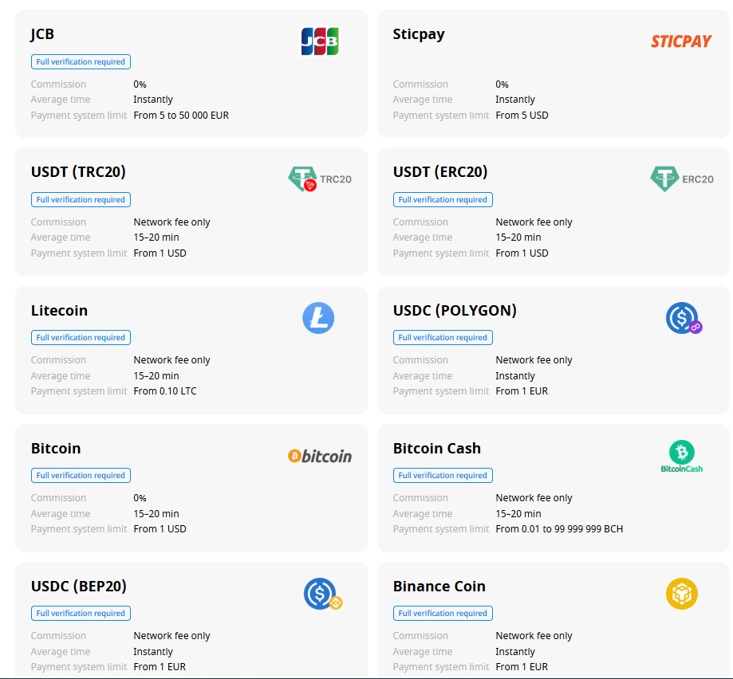This screenshot has width=733, height=679.
Task: Click Sticpay's 'From 5 USD' limit
Action: click(522, 116)
